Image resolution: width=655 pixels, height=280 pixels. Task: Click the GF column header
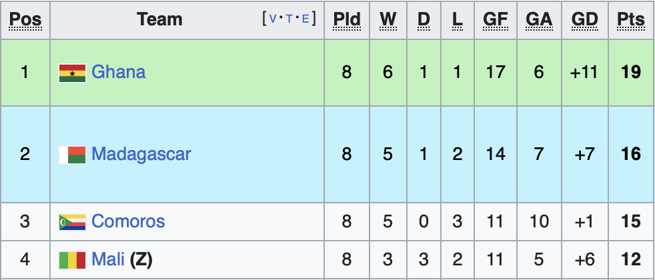click(x=496, y=19)
